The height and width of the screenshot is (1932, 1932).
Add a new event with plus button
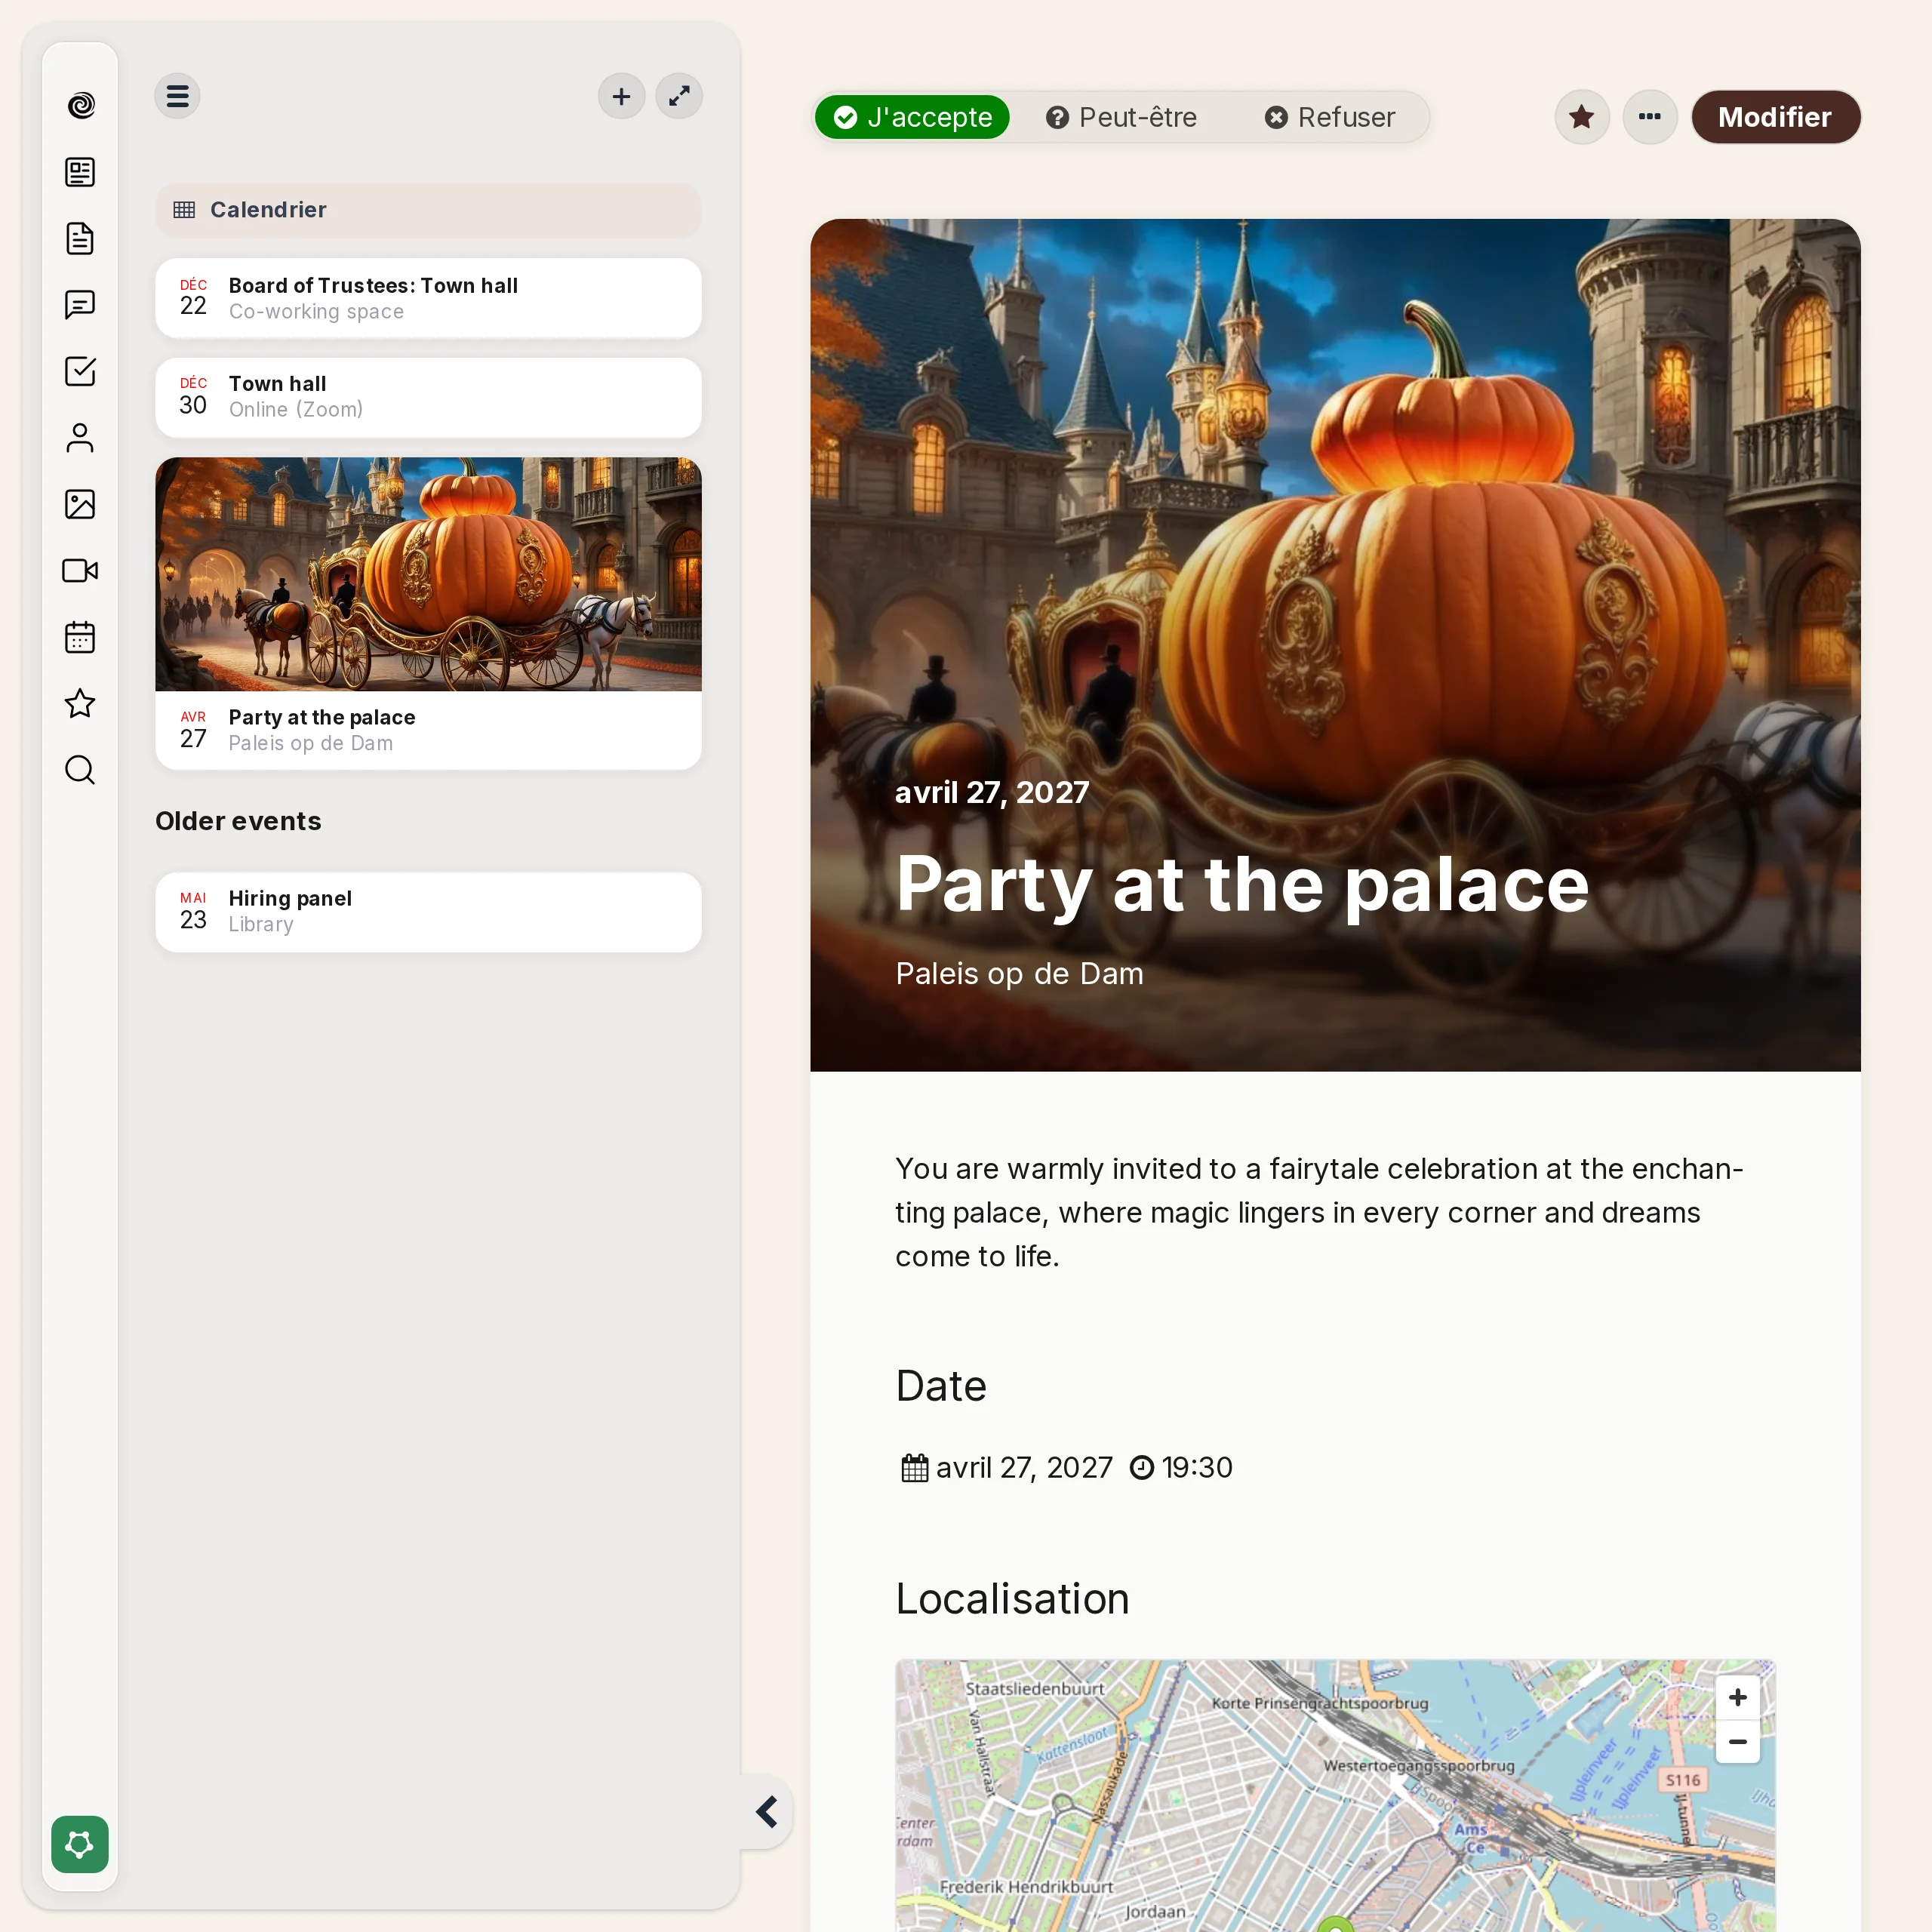tap(621, 96)
